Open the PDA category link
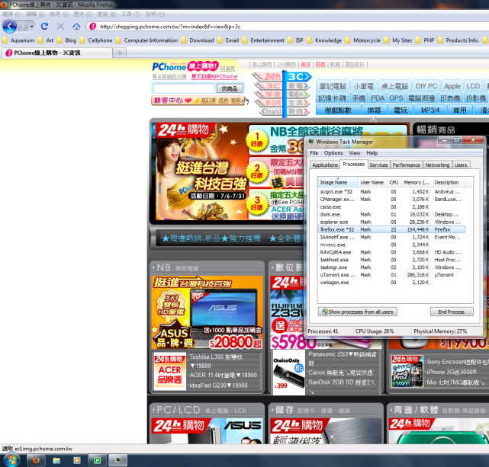The image size is (489, 467). 378,98
